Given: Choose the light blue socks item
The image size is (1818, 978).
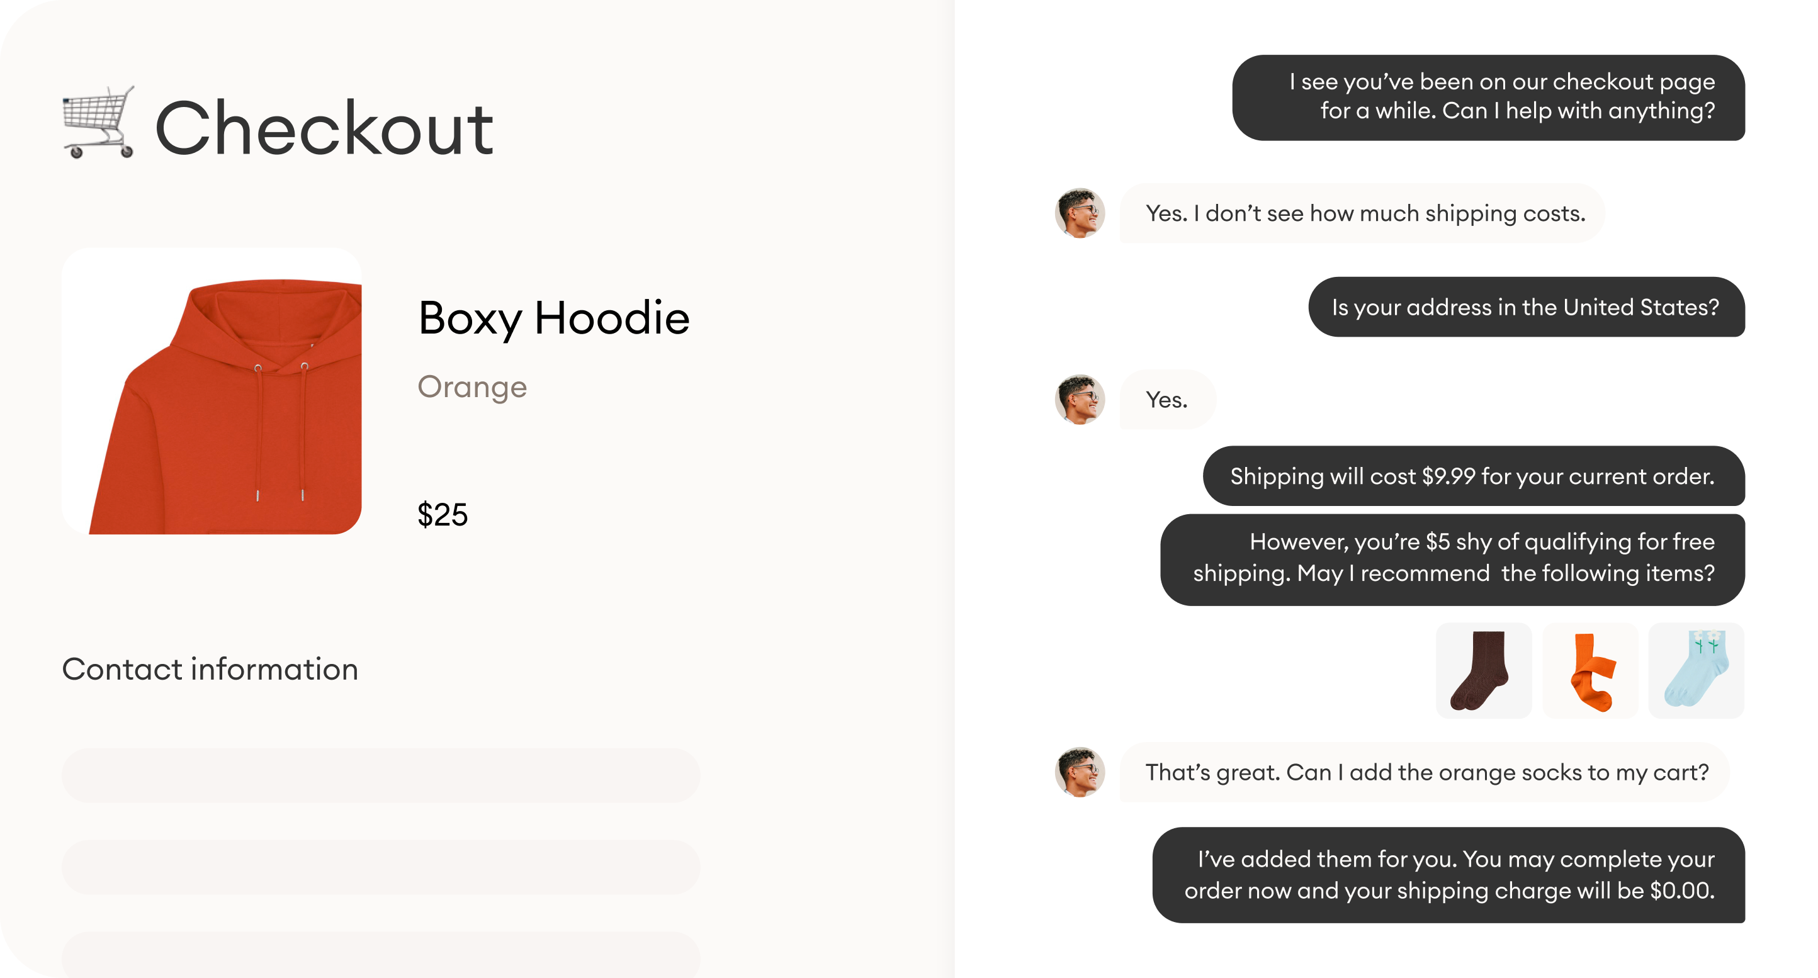Looking at the screenshot, I should [1697, 670].
